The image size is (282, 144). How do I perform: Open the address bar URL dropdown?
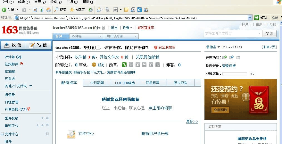coord(250,18)
